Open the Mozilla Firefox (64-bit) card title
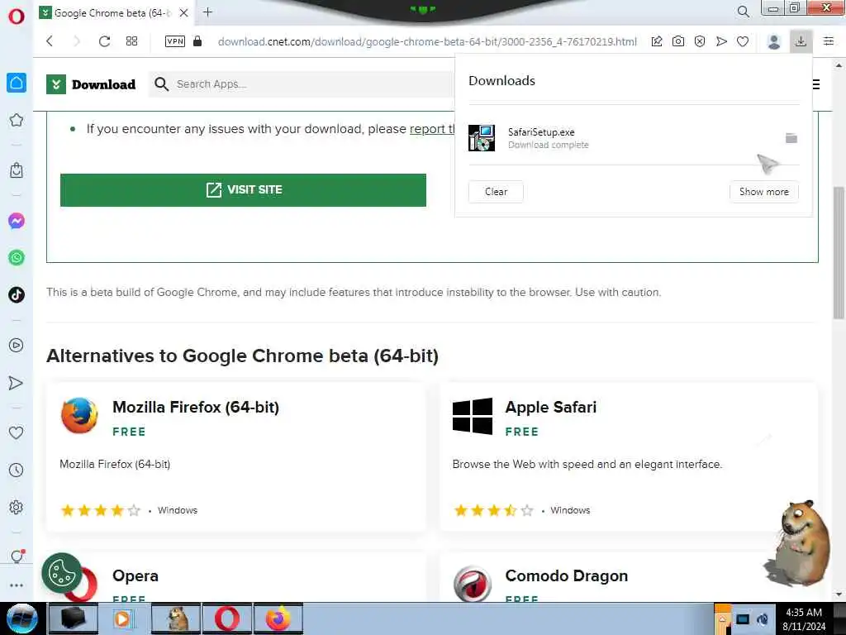The image size is (846, 635). coord(196,407)
